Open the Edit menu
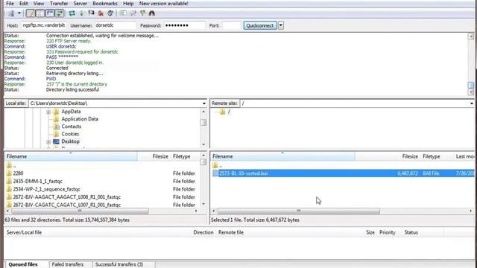This screenshot has width=477, height=268. 23,4
